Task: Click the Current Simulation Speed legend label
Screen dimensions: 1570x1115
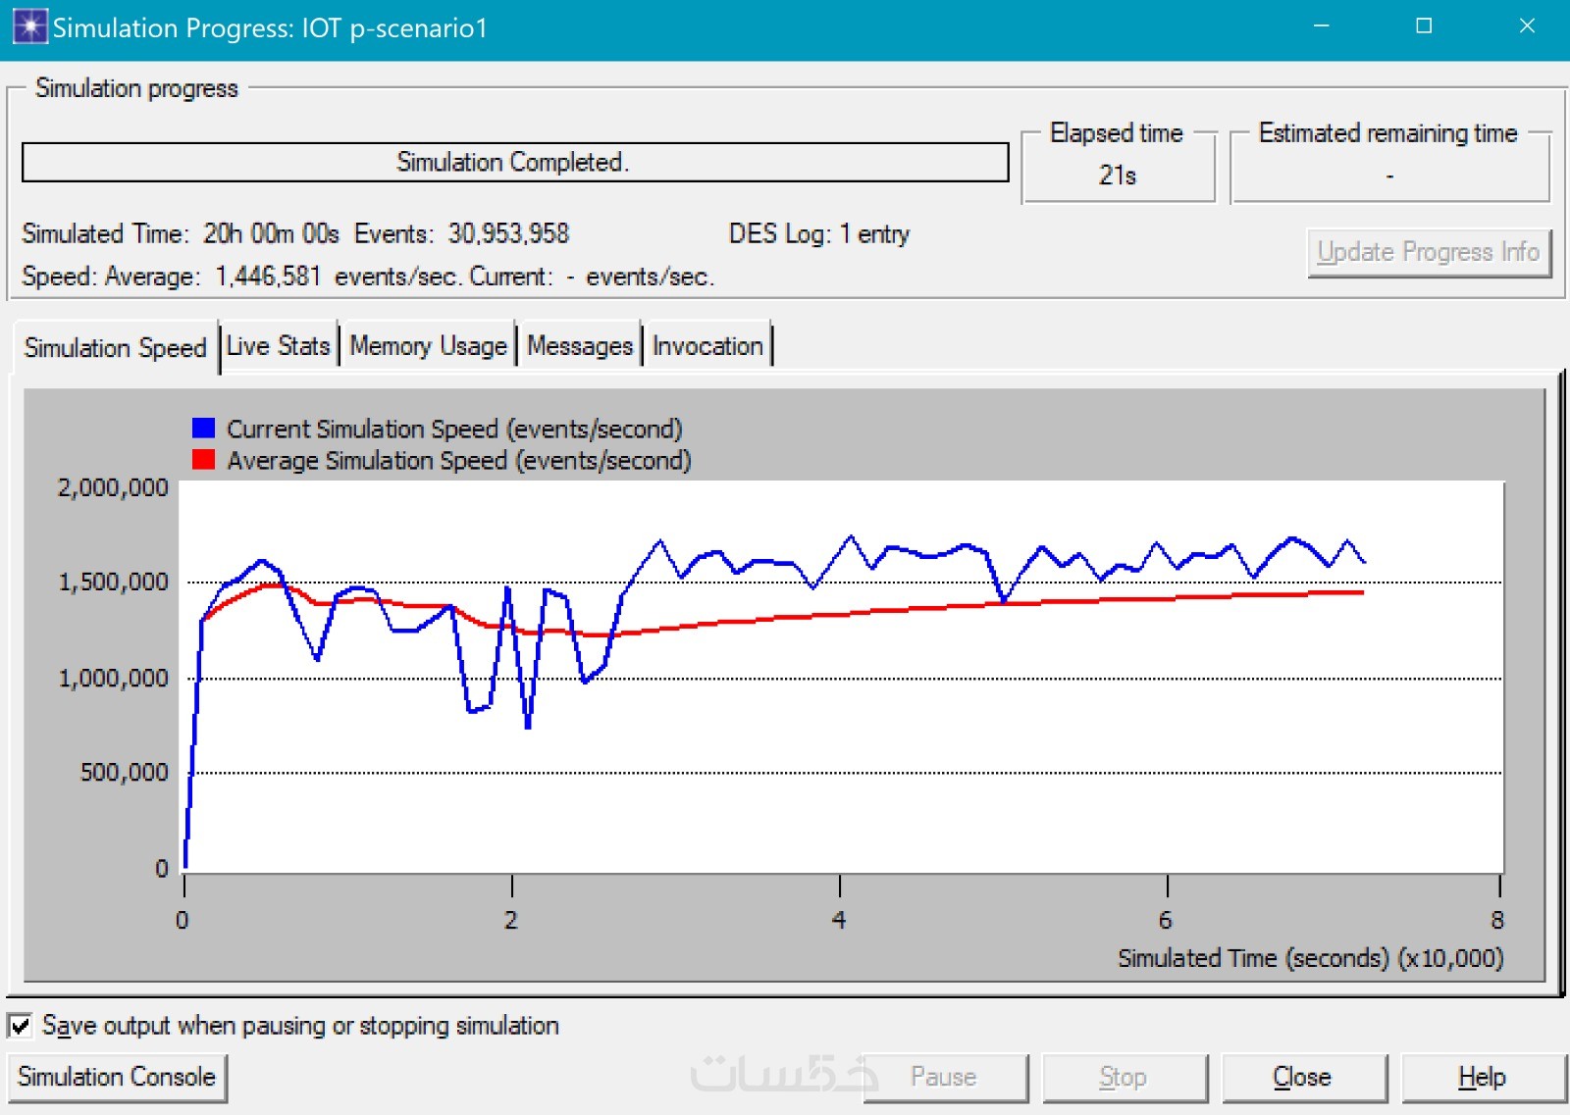Action: [x=454, y=430]
